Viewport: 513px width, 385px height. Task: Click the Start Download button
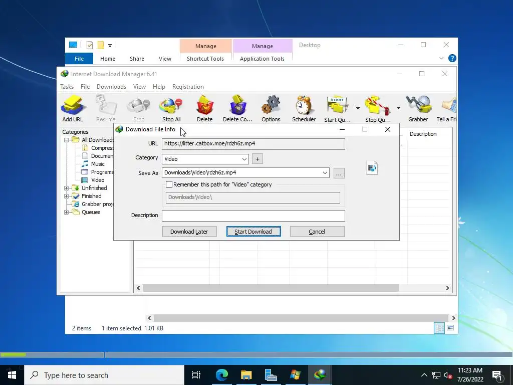(253, 232)
